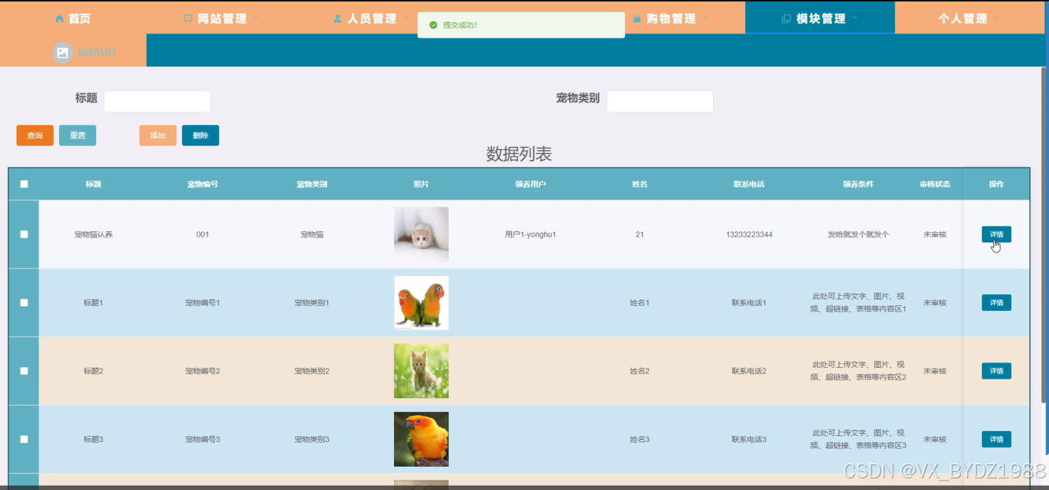
Task: Go to the 首页 home menu
Action: pos(73,18)
